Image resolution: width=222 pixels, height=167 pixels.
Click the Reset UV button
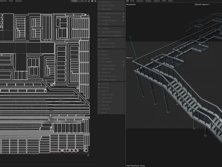(111, 91)
